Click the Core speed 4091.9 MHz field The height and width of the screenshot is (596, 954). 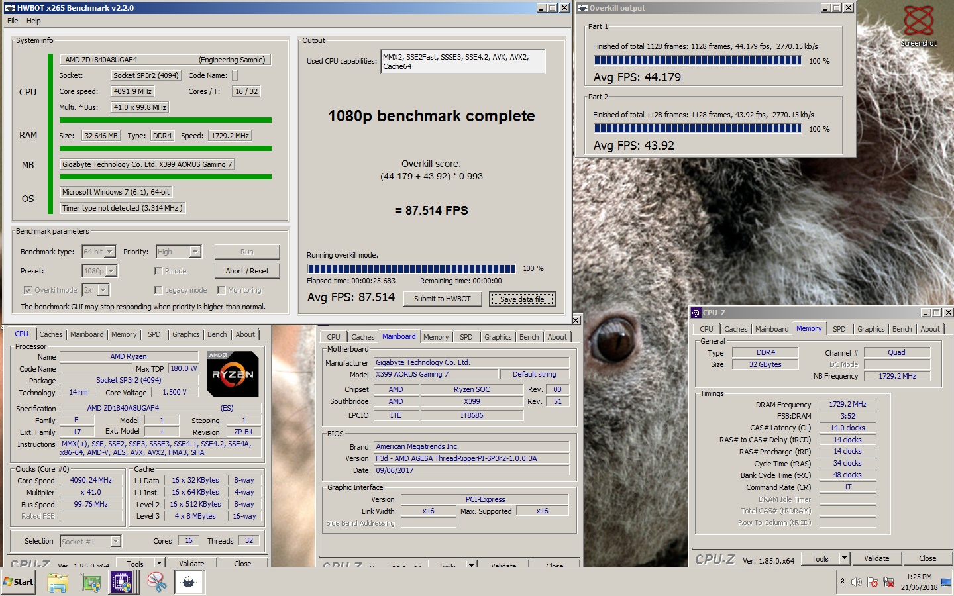[x=132, y=91]
